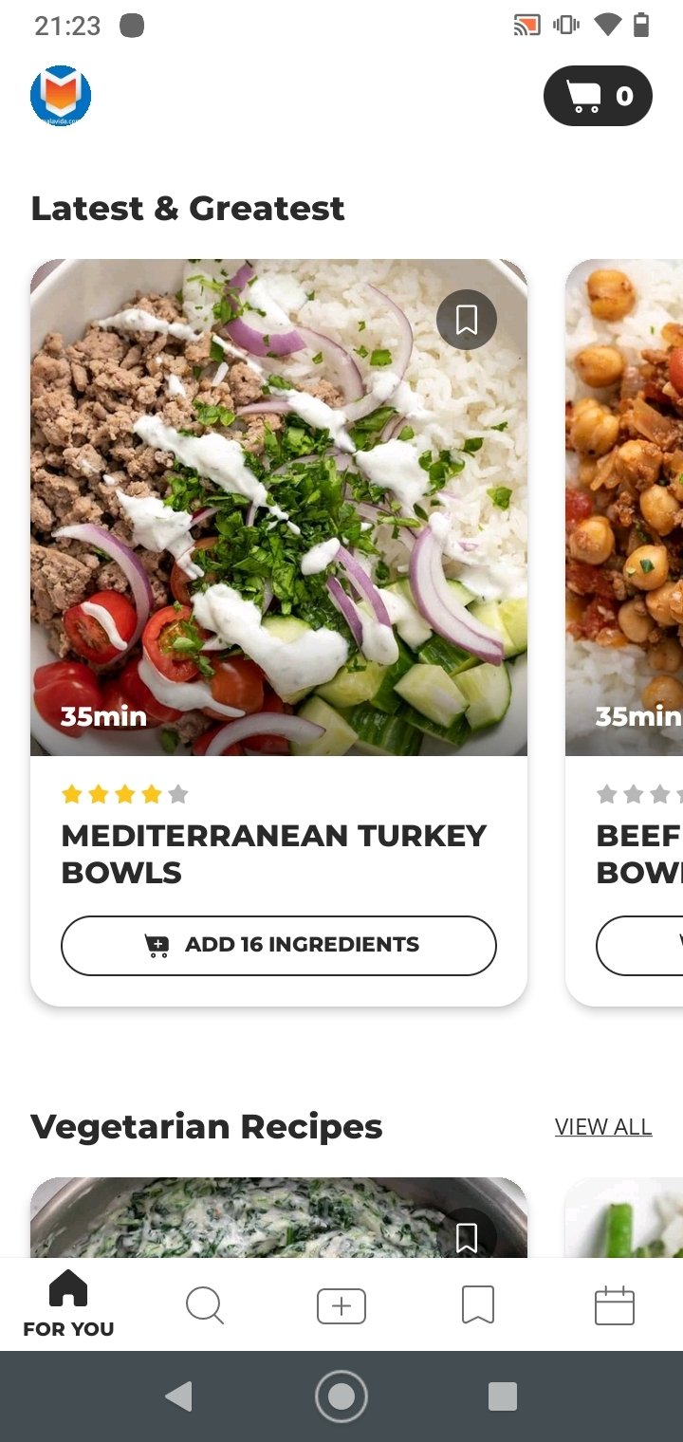
Task: Open the meal plan calendar tab
Action: pos(615,1306)
